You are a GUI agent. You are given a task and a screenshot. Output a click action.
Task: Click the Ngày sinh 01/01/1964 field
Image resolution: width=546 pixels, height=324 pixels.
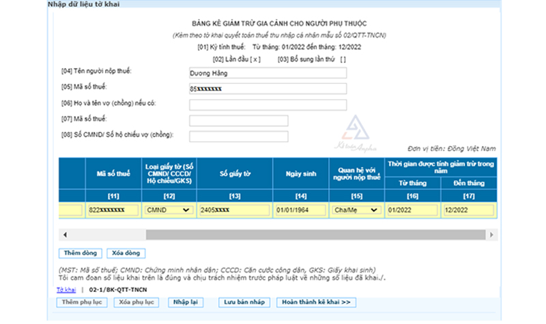point(301,210)
